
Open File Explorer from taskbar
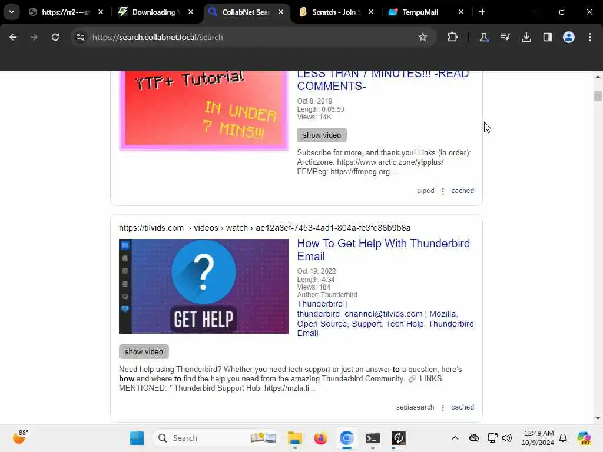[x=295, y=438]
